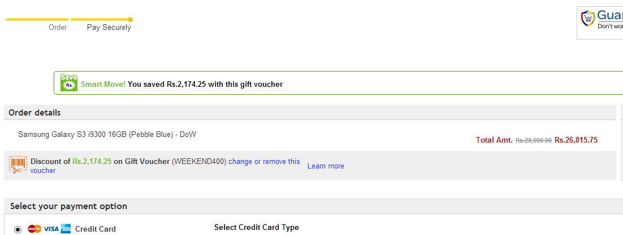Click the Select Credit Card Type heading
623x235 pixels.
(257, 228)
